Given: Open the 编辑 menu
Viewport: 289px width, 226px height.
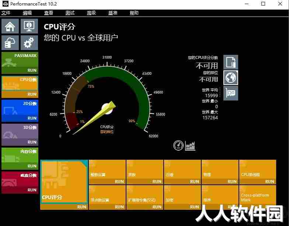Looking at the screenshot, I should point(27,13).
